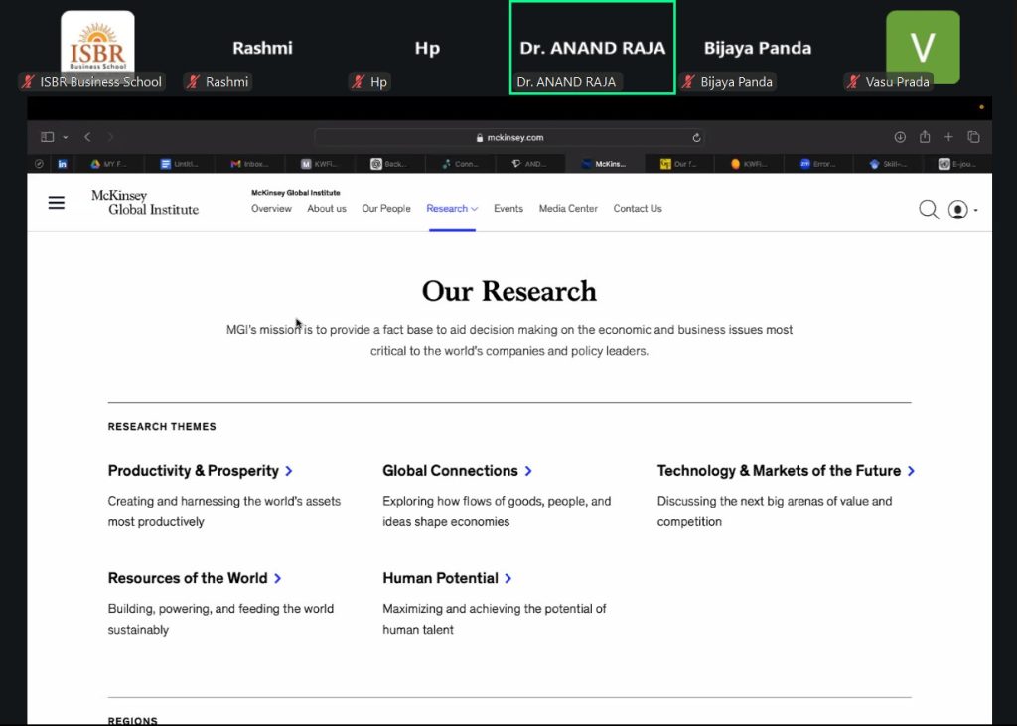
Task: Go back with the browser back arrow
Action: point(87,137)
